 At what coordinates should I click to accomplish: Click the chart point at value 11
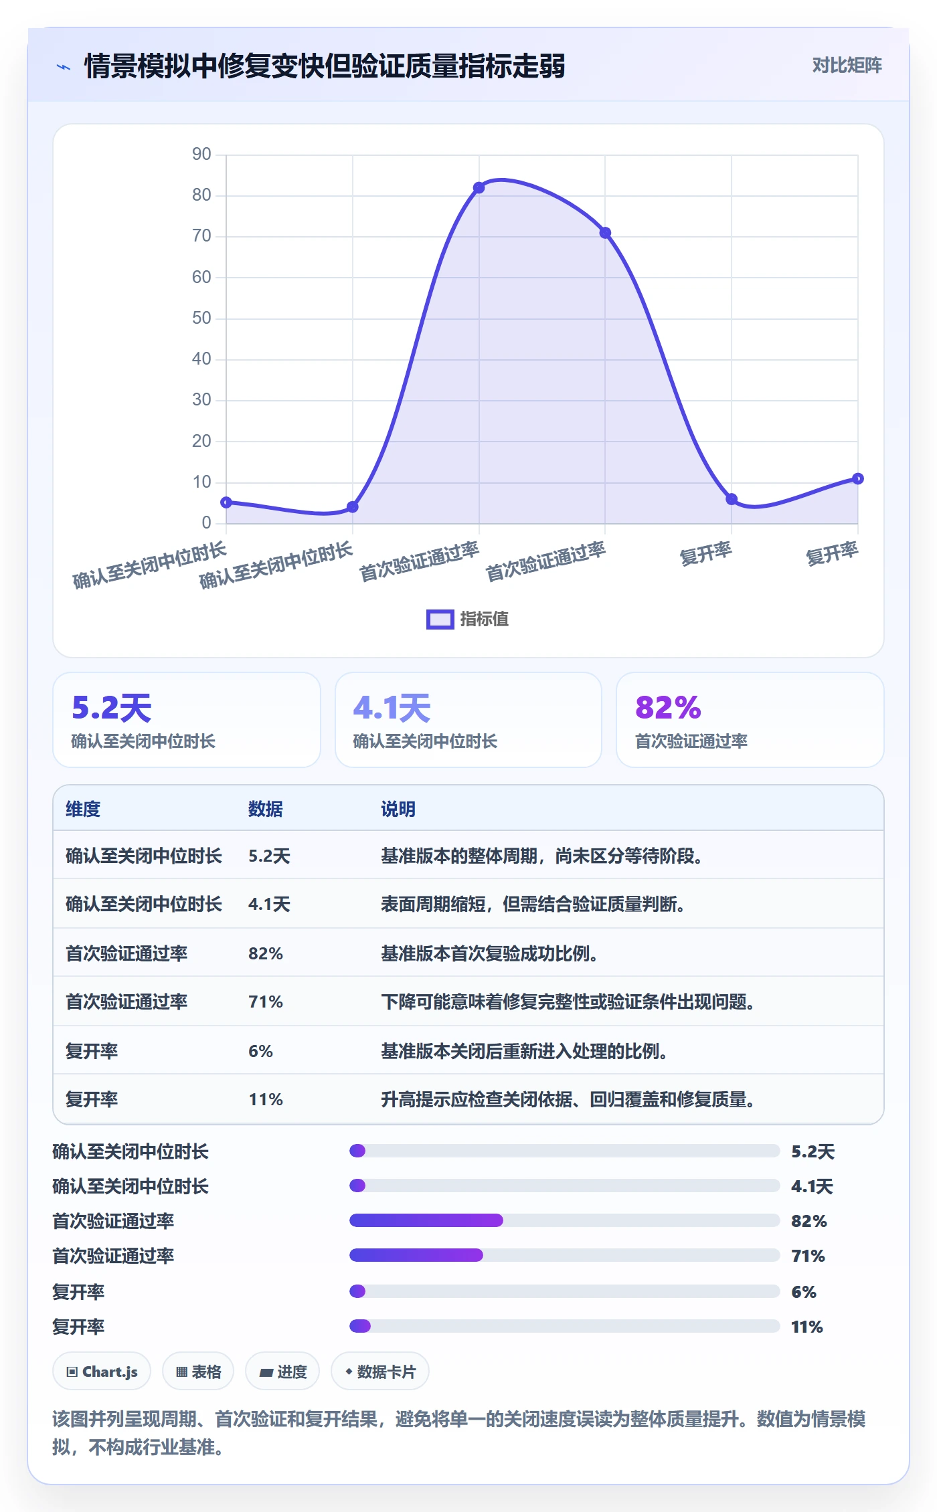(x=858, y=478)
